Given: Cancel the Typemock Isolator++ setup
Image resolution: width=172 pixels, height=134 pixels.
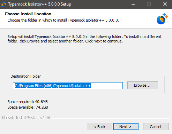Looking at the screenshot, I should pos(156,127).
